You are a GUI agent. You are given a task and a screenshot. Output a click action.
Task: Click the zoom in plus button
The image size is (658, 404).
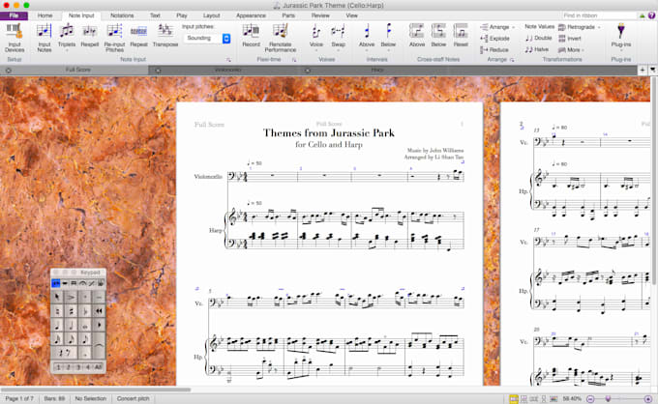[648, 399]
